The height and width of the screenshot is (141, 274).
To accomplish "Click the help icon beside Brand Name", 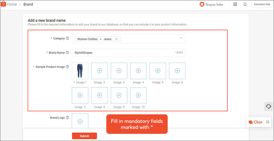I will tap(67, 53).
